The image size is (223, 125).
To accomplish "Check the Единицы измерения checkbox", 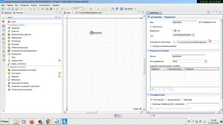I will (x=151, y=104).
